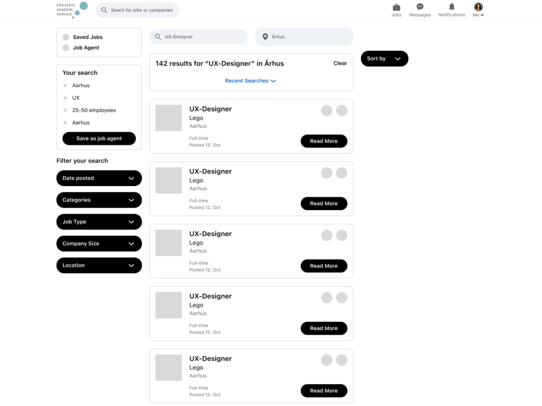
Task: Open UX-Designer title of fourth job card
Action: coord(210,296)
